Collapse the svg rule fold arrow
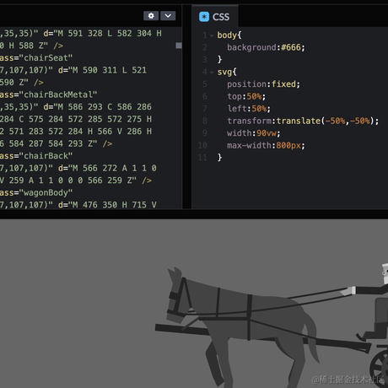388x388 pixels. 212,73
